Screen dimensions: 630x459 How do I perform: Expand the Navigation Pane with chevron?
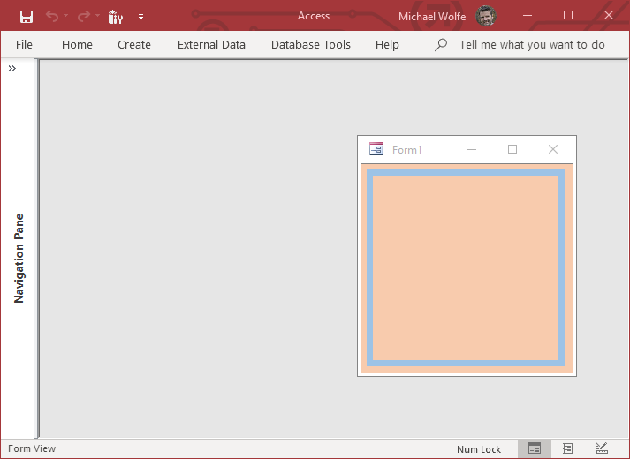coord(12,69)
